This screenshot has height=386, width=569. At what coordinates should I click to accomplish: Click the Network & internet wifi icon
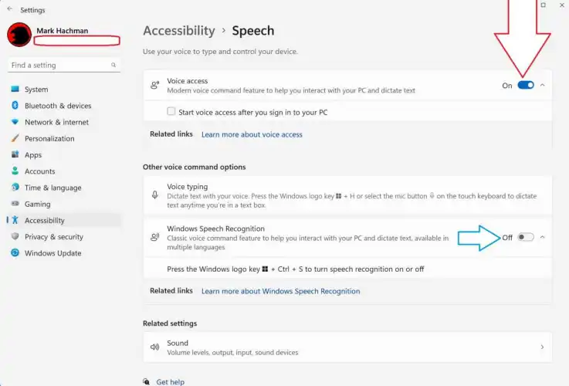click(15, 122)
